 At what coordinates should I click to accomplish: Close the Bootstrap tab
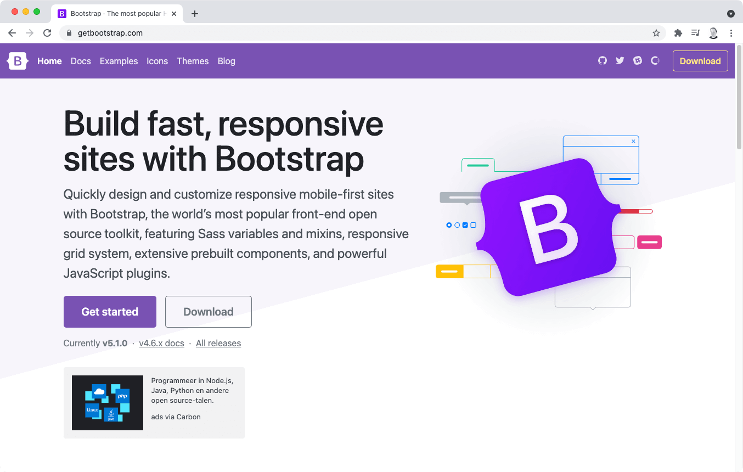tap(175, 14)
